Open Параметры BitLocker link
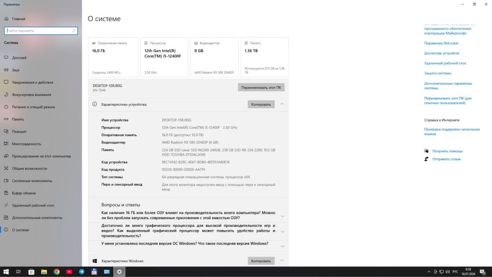This screenshot has height=277, width=492. [x=441, y=43]
